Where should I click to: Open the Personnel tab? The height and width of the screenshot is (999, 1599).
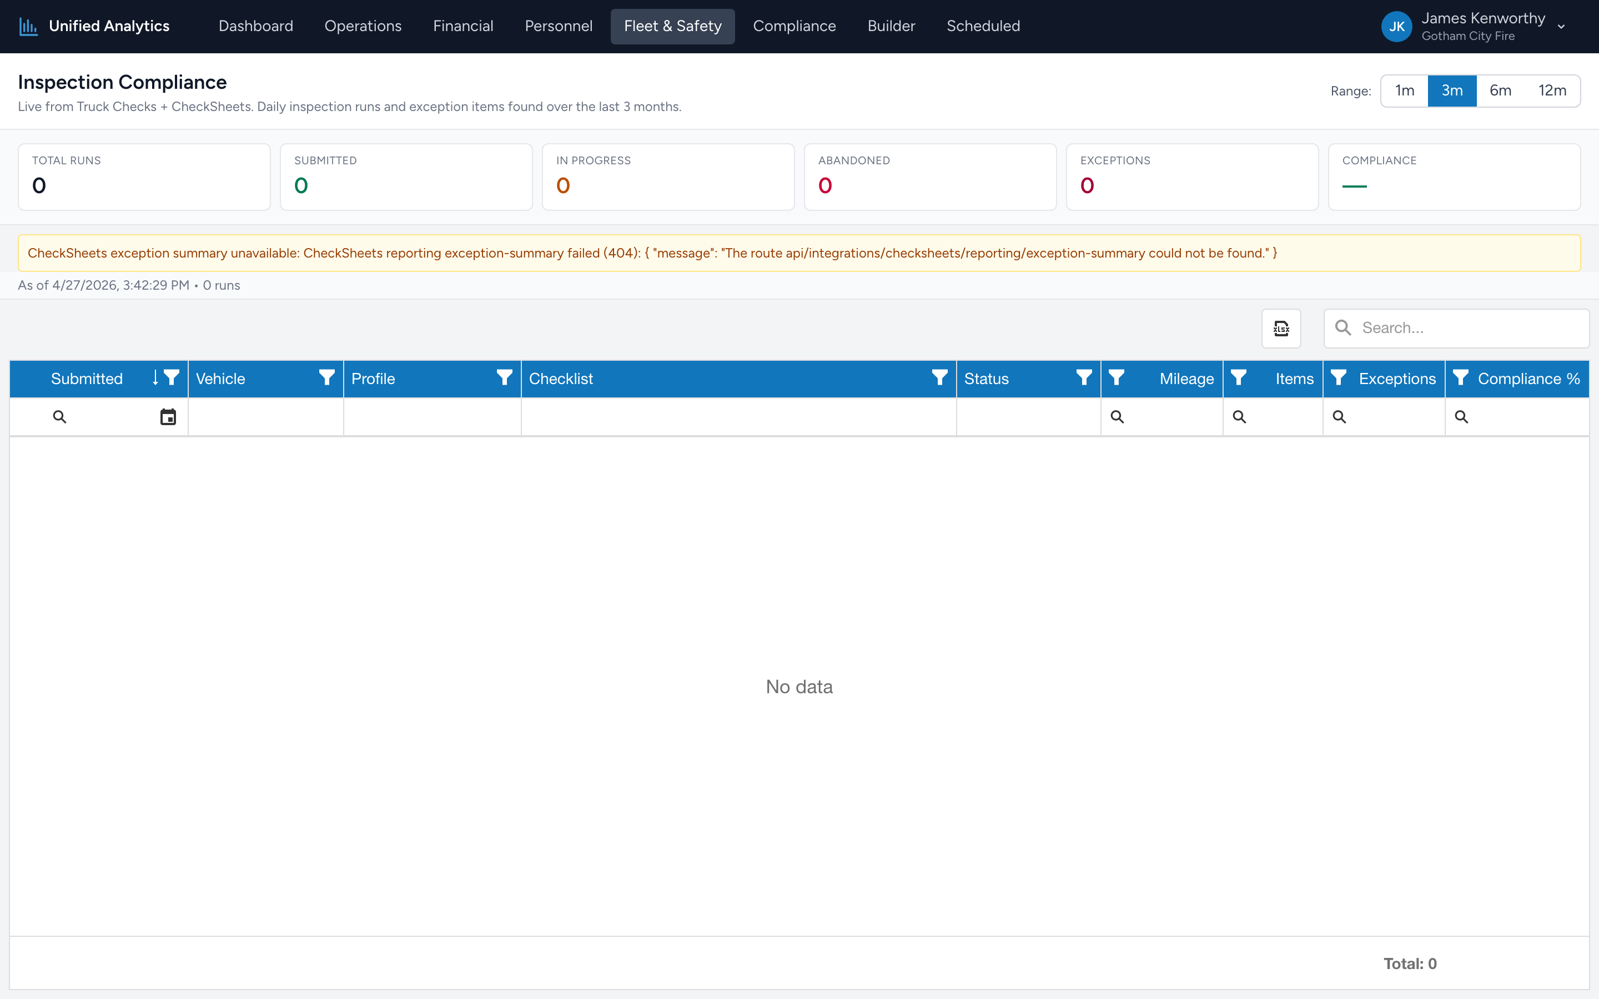[x=559, y=27]
